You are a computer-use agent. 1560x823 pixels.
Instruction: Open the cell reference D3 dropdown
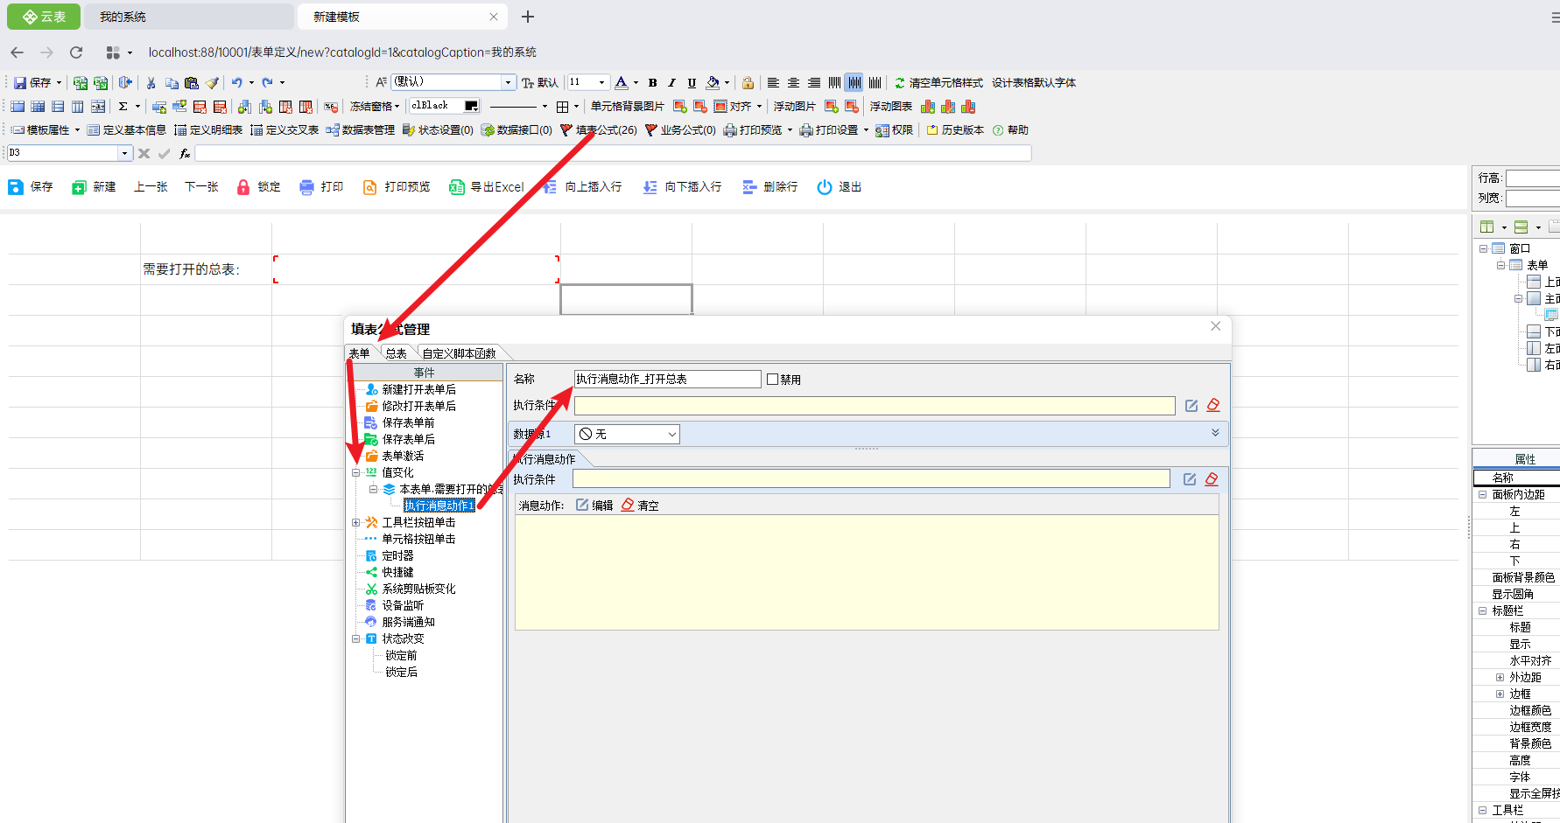coord(124,153)
